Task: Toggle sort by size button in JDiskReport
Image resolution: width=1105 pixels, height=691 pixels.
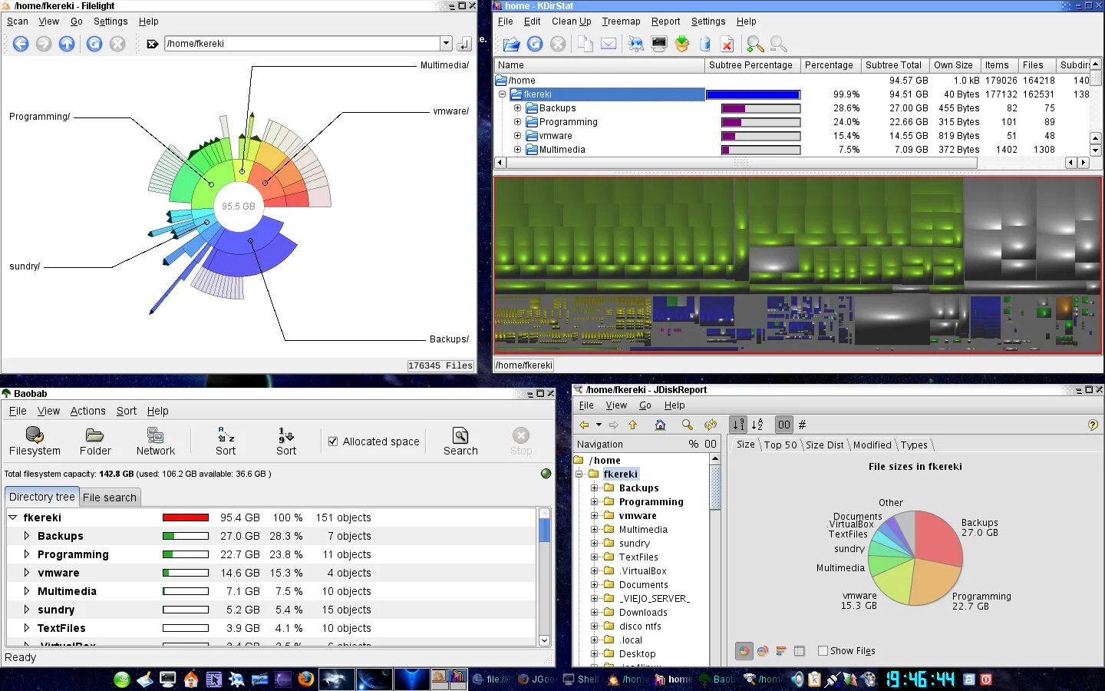Action: pos(738,425)
